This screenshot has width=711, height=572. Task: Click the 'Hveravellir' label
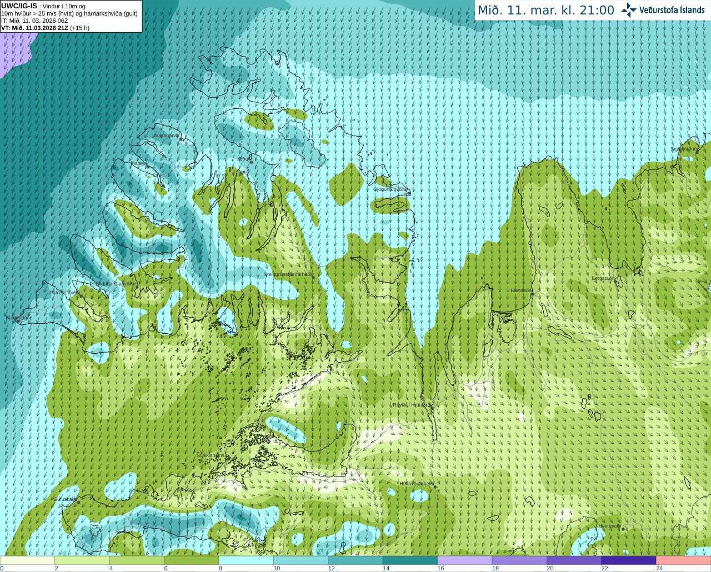[x=609, y=525]
